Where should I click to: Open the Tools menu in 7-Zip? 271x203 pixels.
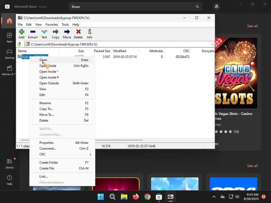pyautogui.click(x=65, y=25)
